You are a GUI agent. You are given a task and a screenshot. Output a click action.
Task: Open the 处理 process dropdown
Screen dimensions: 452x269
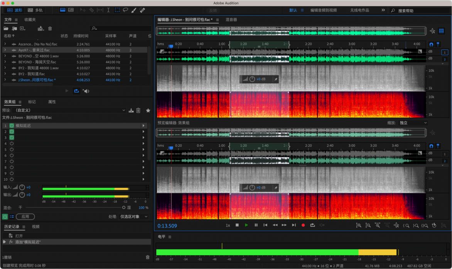point(133,217)
